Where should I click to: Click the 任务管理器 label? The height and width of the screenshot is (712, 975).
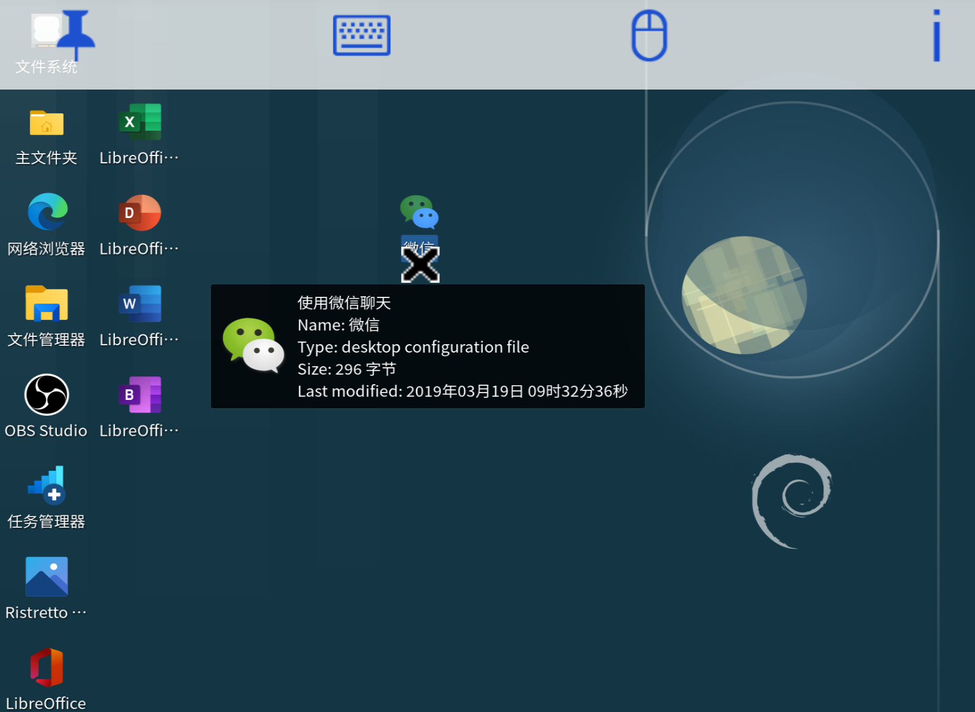[46, 522]
